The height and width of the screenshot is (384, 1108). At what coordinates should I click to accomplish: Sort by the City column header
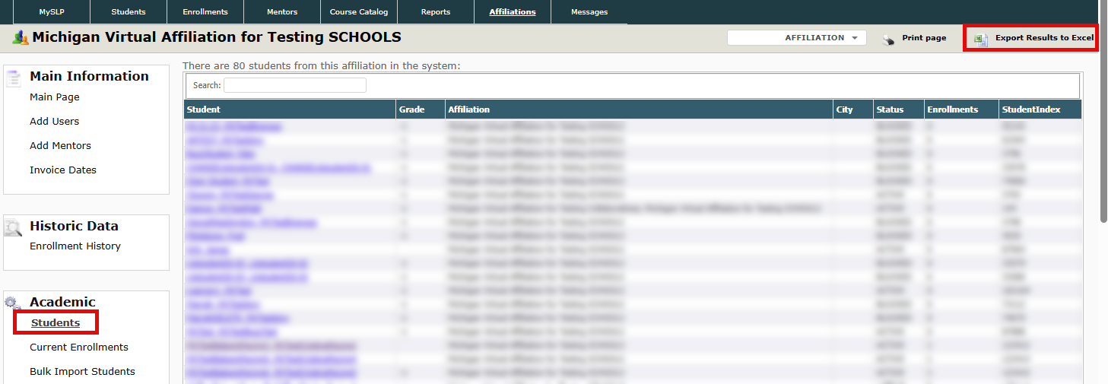pyautogui.click(x=853, y=109)
